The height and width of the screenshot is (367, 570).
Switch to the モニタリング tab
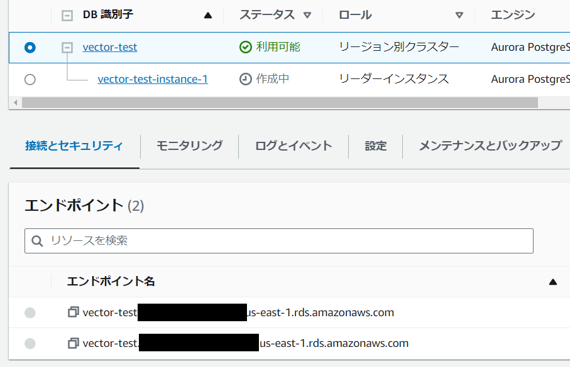(x=189, y=145)
